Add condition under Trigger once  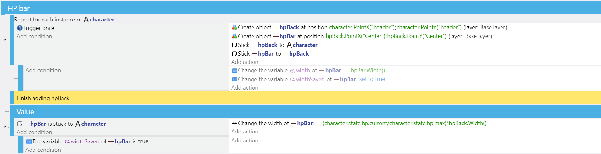[34, 36]
